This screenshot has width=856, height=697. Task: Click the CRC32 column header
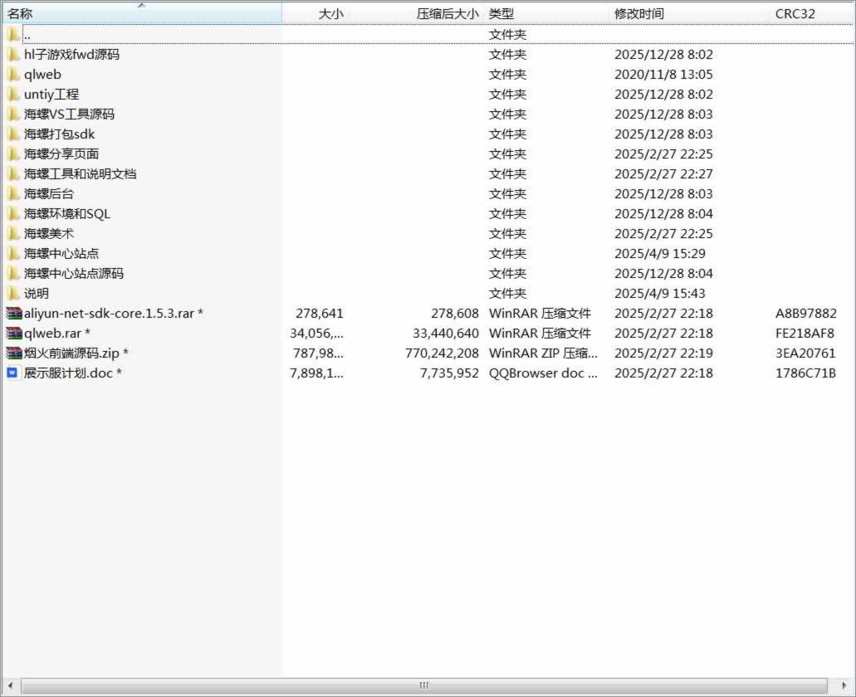click(795, 14)
